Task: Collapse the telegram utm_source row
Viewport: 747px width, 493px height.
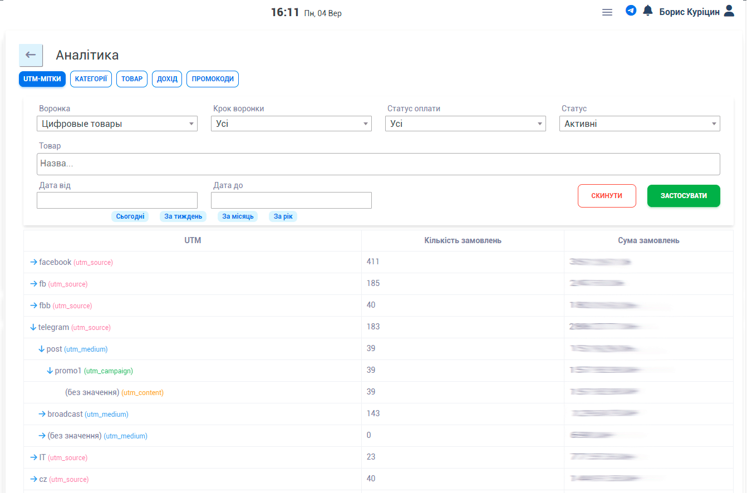Action: click(x=33, y=327)
